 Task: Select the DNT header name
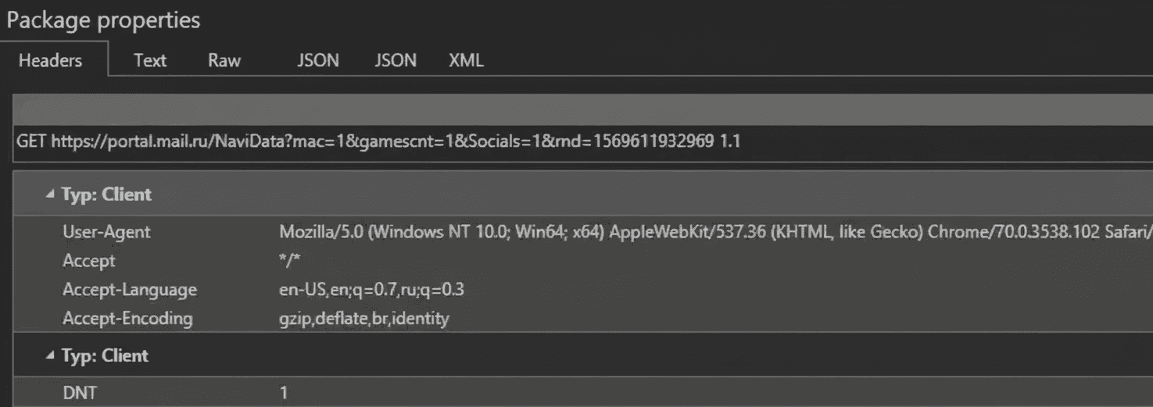80,393
